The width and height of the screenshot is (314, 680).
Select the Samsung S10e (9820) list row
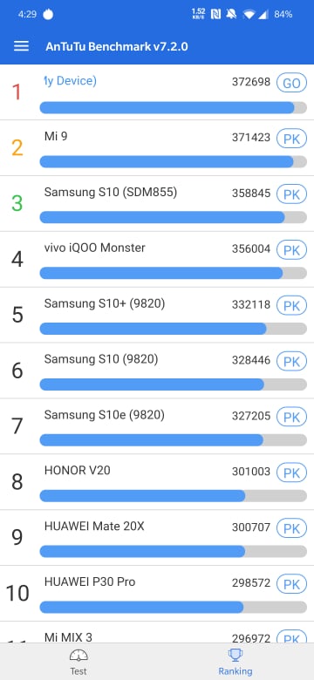[x=157, y=426]
